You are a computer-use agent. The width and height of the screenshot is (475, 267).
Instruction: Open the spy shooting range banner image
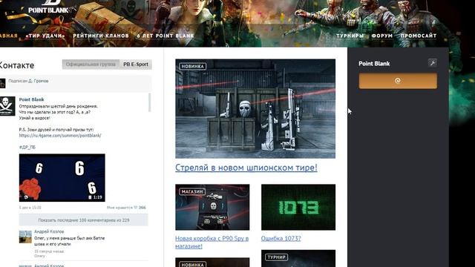click(x=255, y=108)
